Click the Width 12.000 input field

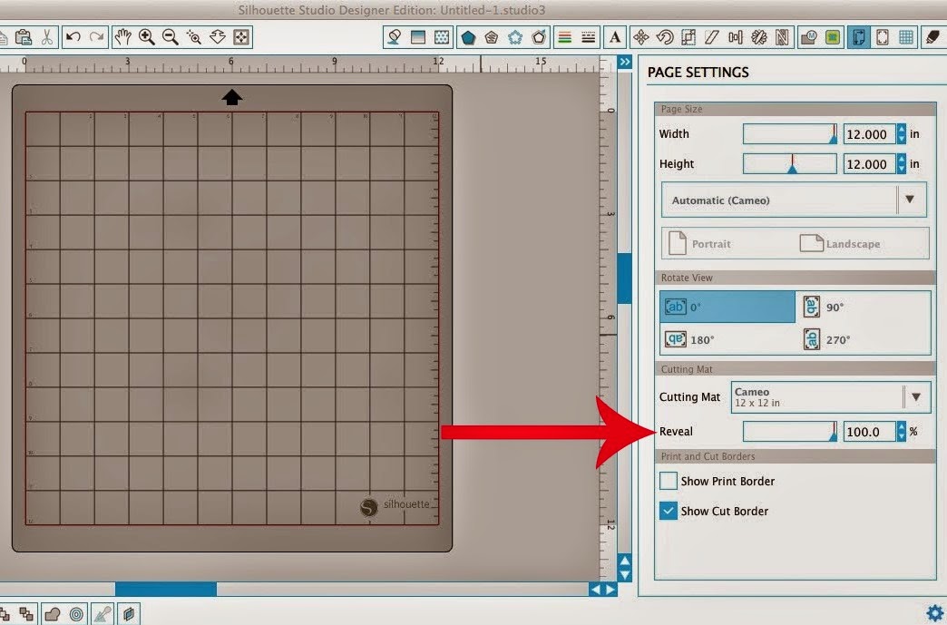[870, 134]
